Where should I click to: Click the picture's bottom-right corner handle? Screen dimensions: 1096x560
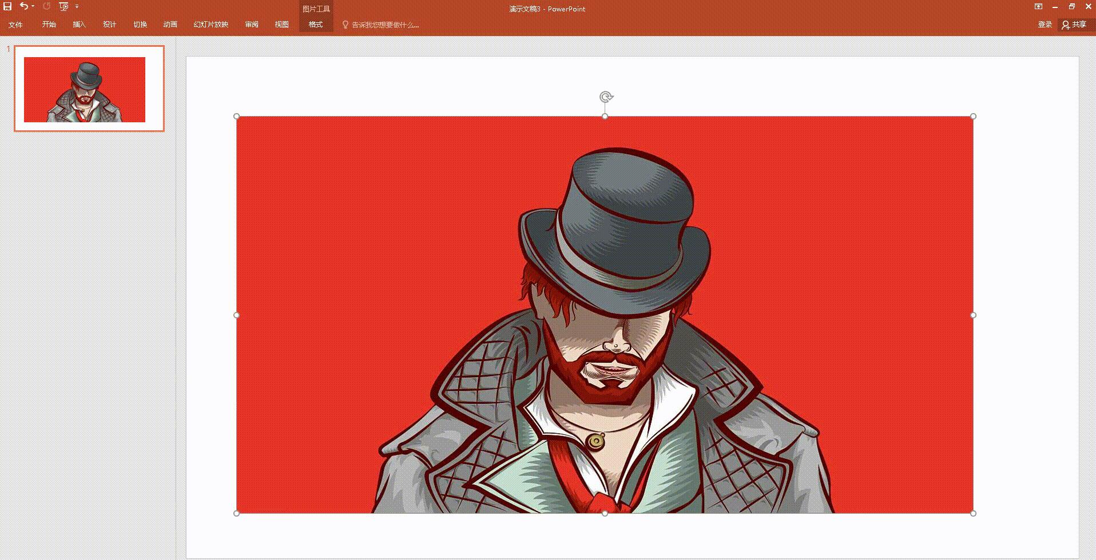coord(974,513)
